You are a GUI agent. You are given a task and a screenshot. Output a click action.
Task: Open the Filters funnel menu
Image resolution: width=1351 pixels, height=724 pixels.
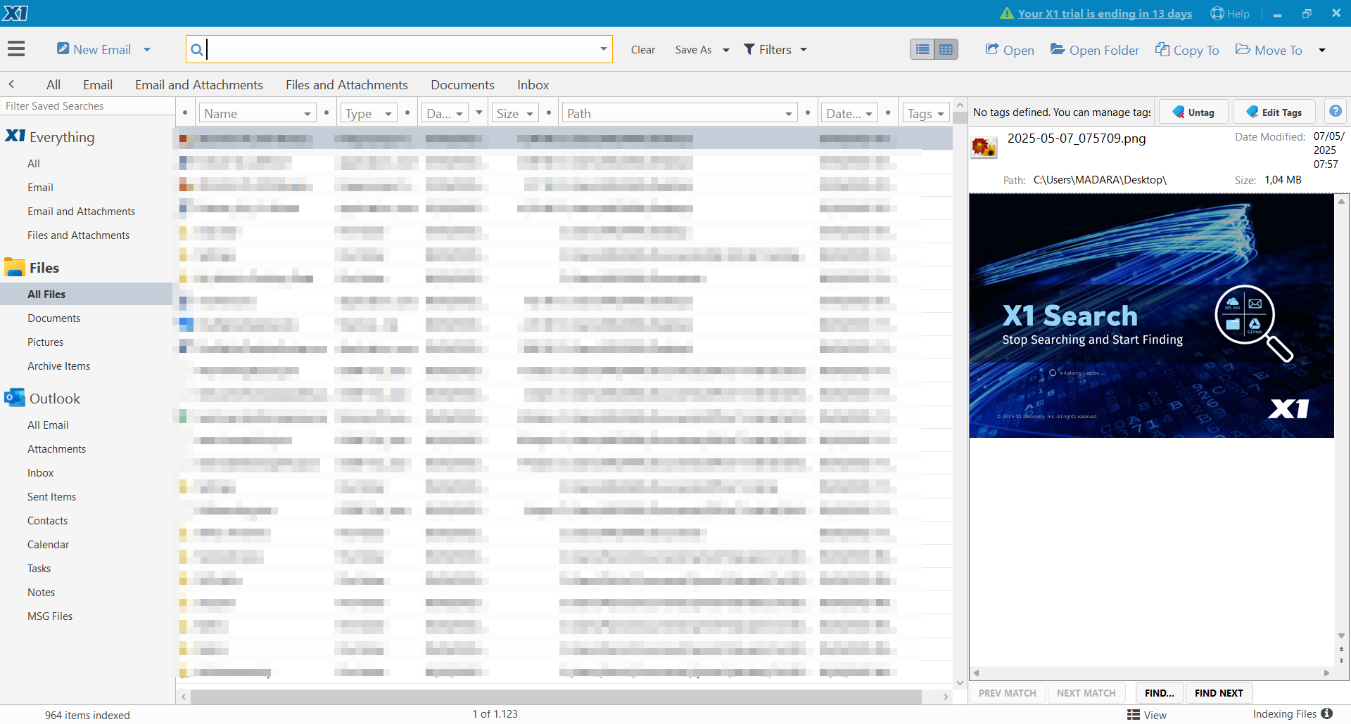point(775,49)
